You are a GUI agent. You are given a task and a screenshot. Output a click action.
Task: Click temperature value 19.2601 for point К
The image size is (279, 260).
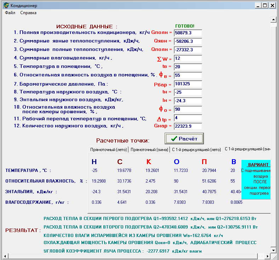152,171
